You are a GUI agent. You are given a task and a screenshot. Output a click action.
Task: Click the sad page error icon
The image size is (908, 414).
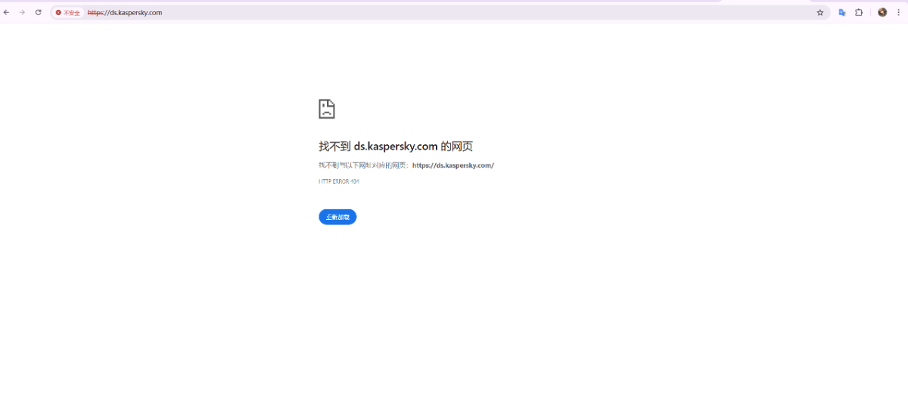pyautogui.click(x=327, y=109)
